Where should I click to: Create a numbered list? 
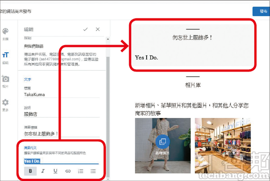pos(81,171)
